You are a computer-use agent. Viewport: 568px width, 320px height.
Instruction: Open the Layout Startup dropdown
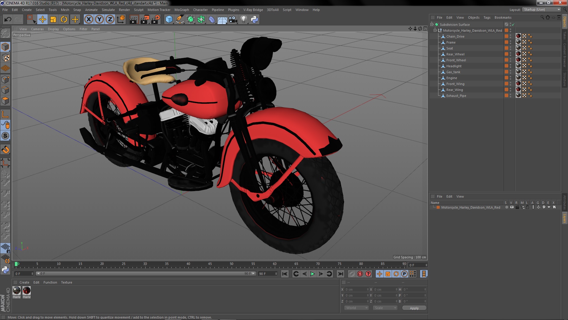point(541,10)
